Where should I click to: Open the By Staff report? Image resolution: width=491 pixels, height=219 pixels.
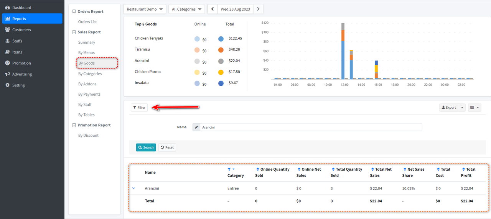(x=85, y=105)
